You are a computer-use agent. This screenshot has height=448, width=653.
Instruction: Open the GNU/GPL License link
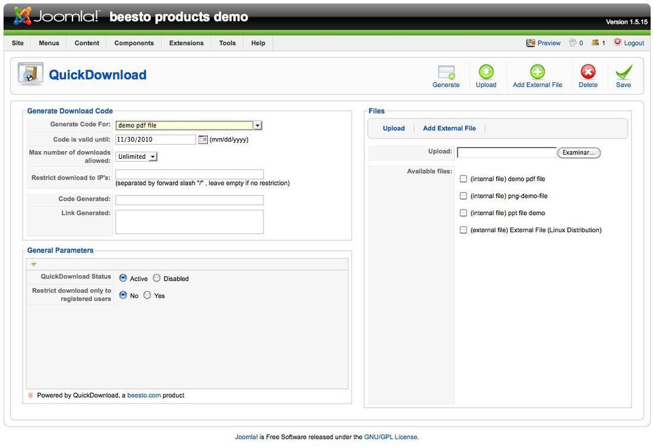391,437
